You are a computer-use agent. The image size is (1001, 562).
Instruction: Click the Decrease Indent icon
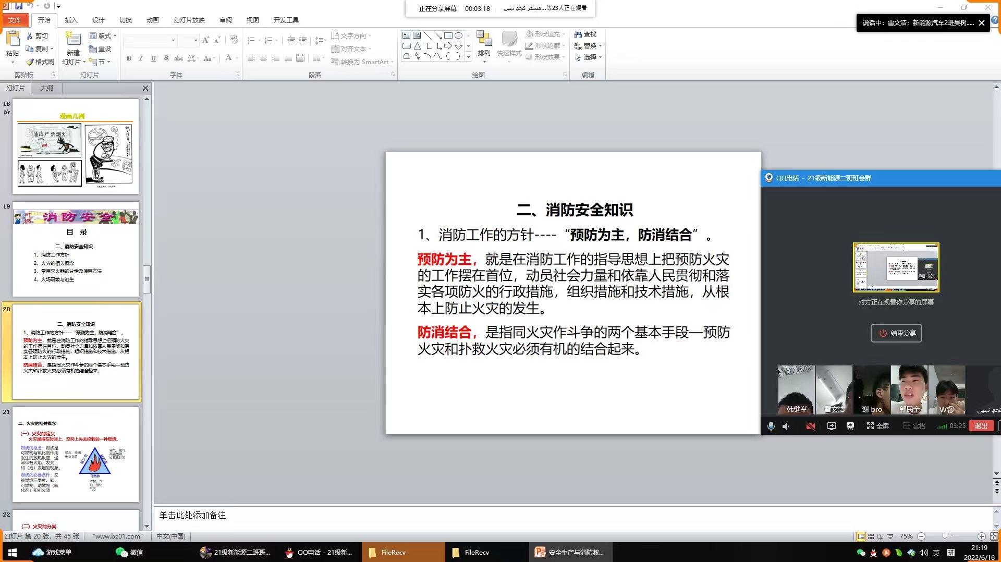291,40
